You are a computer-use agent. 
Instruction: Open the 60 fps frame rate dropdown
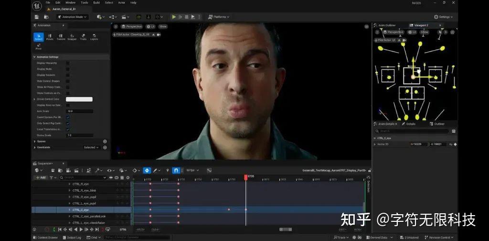tap(192, 170)
